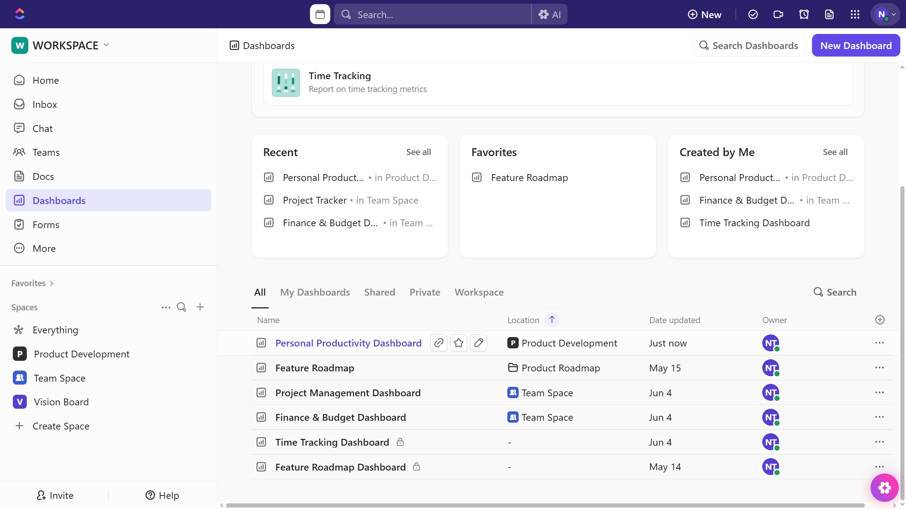Open the notepad icon in top bar
Viewport: 906px width, 509px height.
pos(829,14)
